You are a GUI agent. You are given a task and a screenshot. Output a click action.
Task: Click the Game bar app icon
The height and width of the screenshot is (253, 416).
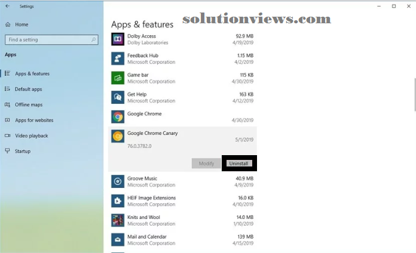point(118,78)
